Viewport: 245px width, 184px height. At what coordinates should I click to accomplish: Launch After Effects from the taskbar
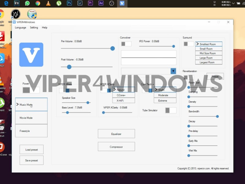point(101,3)
